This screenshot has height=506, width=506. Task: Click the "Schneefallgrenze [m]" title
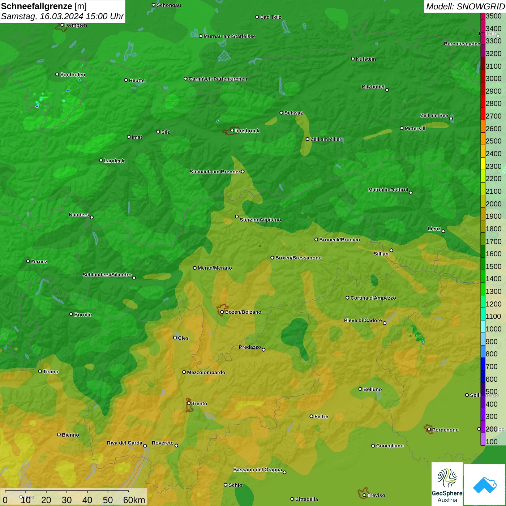pos(44,6)
